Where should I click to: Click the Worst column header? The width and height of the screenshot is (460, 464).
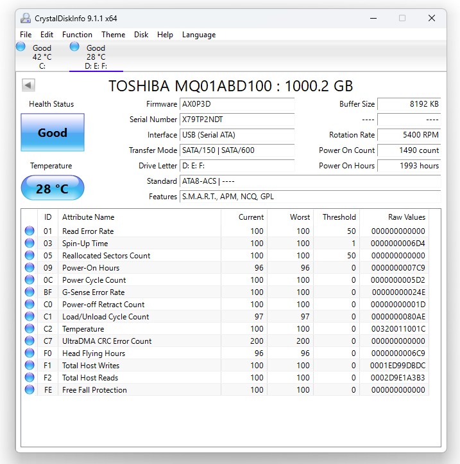[x=291, y=217]
